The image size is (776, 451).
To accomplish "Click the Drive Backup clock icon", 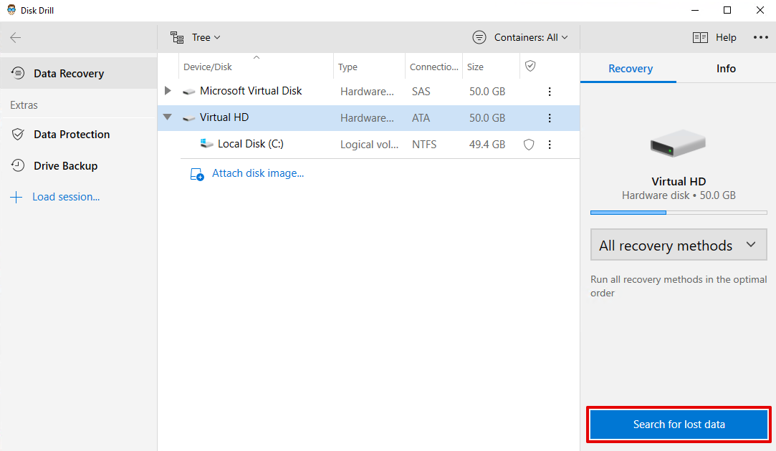I will (16, 165).
